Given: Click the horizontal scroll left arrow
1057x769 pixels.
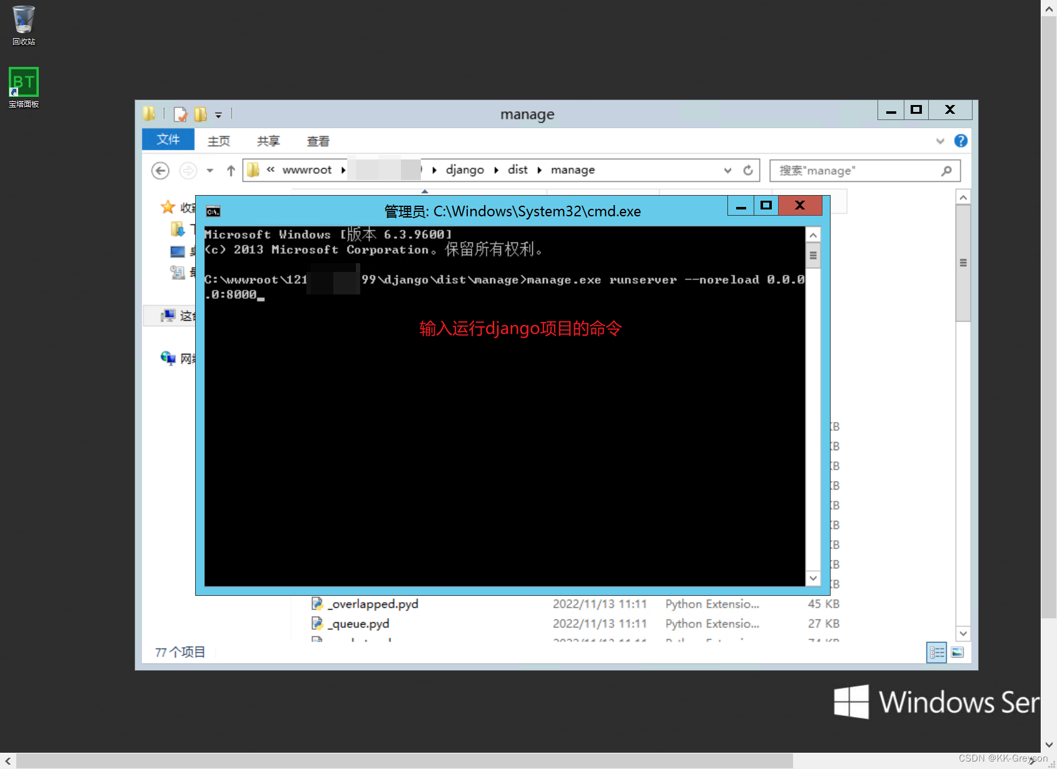Looking at the screenshot, I should tap(8, 761).
